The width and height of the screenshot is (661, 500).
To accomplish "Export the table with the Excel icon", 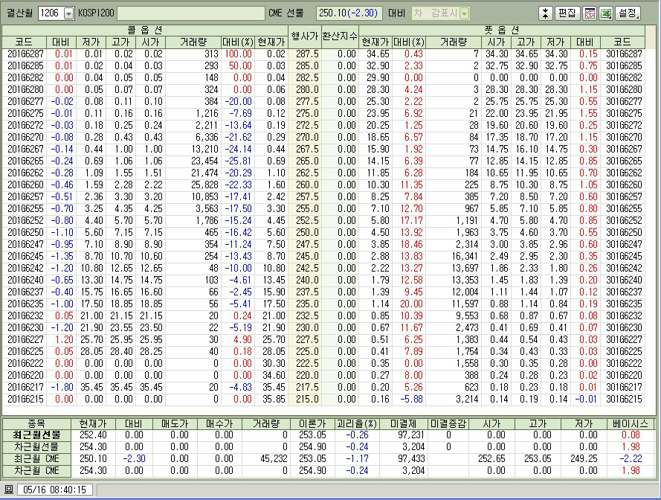I will (x=605, y=13).
